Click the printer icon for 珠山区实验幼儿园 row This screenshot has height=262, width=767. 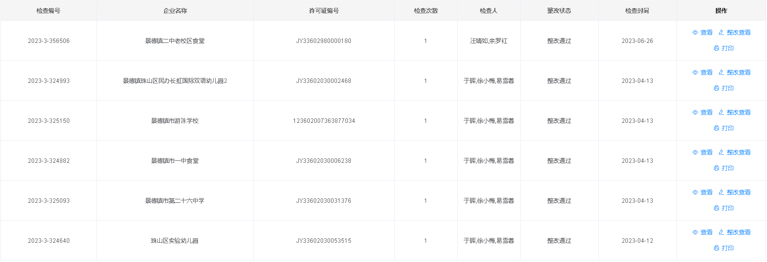(x=716, y=248)
